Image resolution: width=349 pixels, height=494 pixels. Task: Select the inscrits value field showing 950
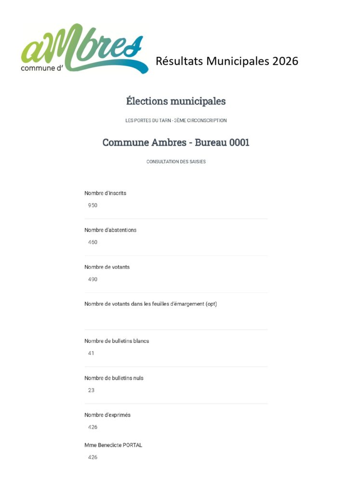click(x=93, y=206)
